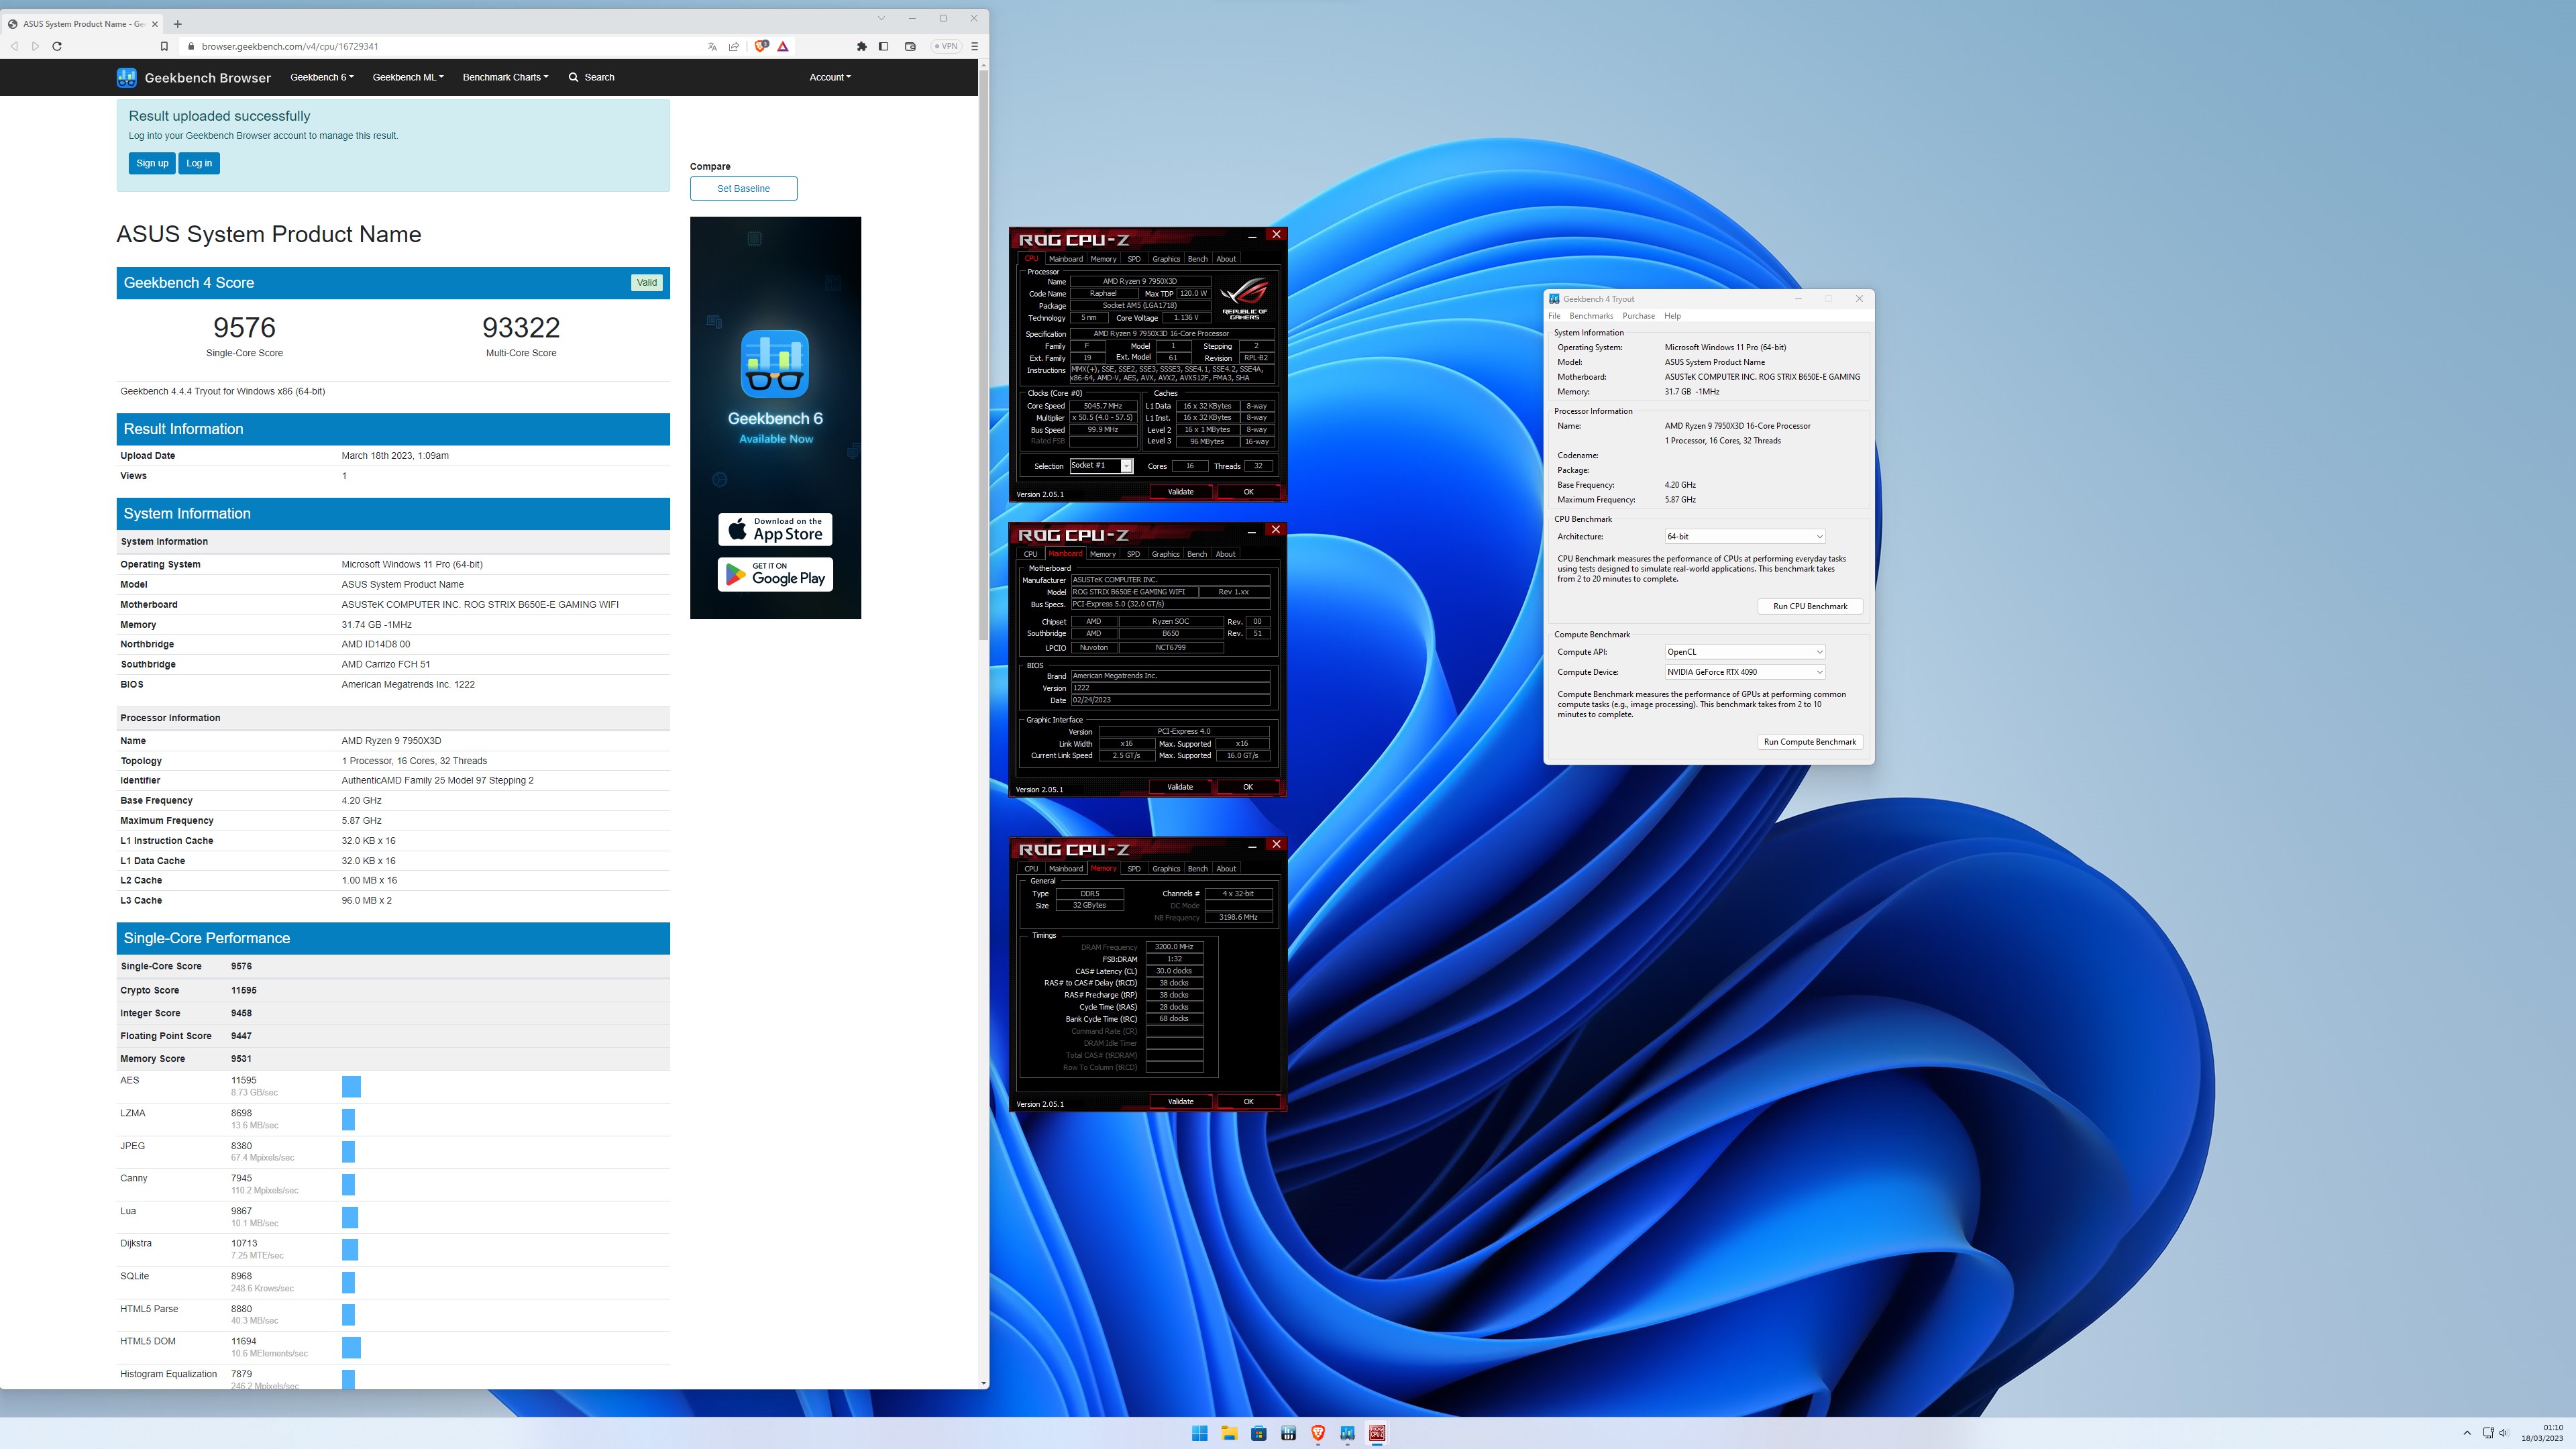Click the browser forward arrow
The width and height of the screenshot is (2576, 1449).
(36, 46)
